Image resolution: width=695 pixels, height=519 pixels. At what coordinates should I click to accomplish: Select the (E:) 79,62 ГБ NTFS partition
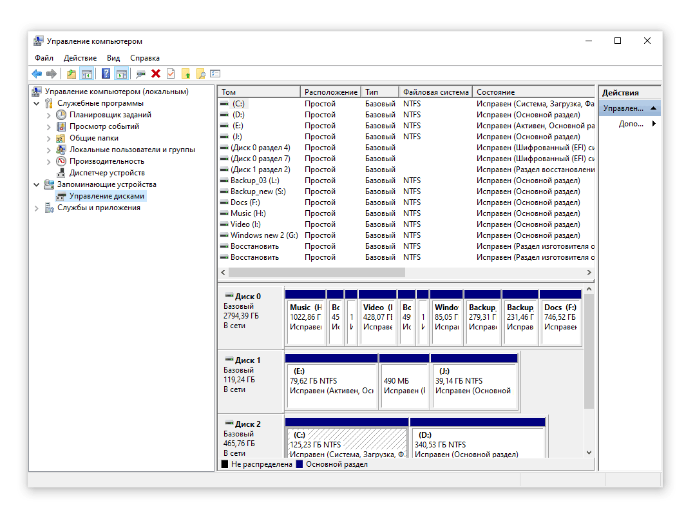click(332, 381)
